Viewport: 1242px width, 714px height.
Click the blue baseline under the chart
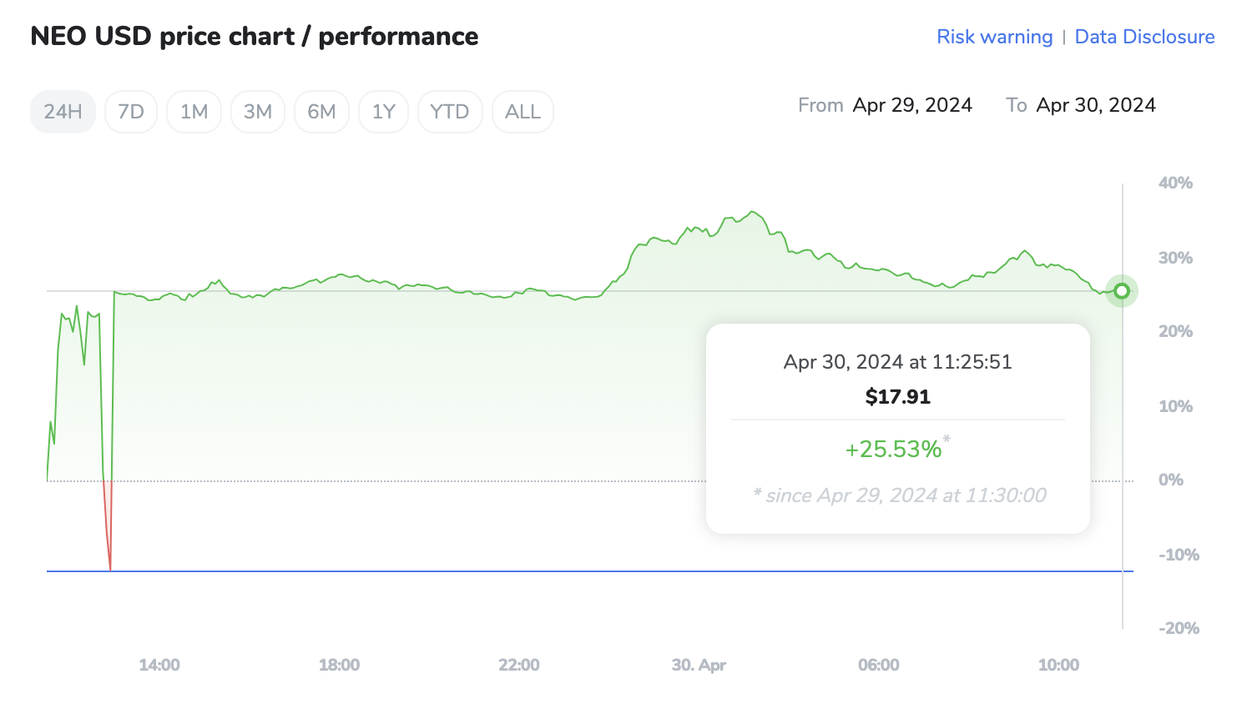click(584, 571)
